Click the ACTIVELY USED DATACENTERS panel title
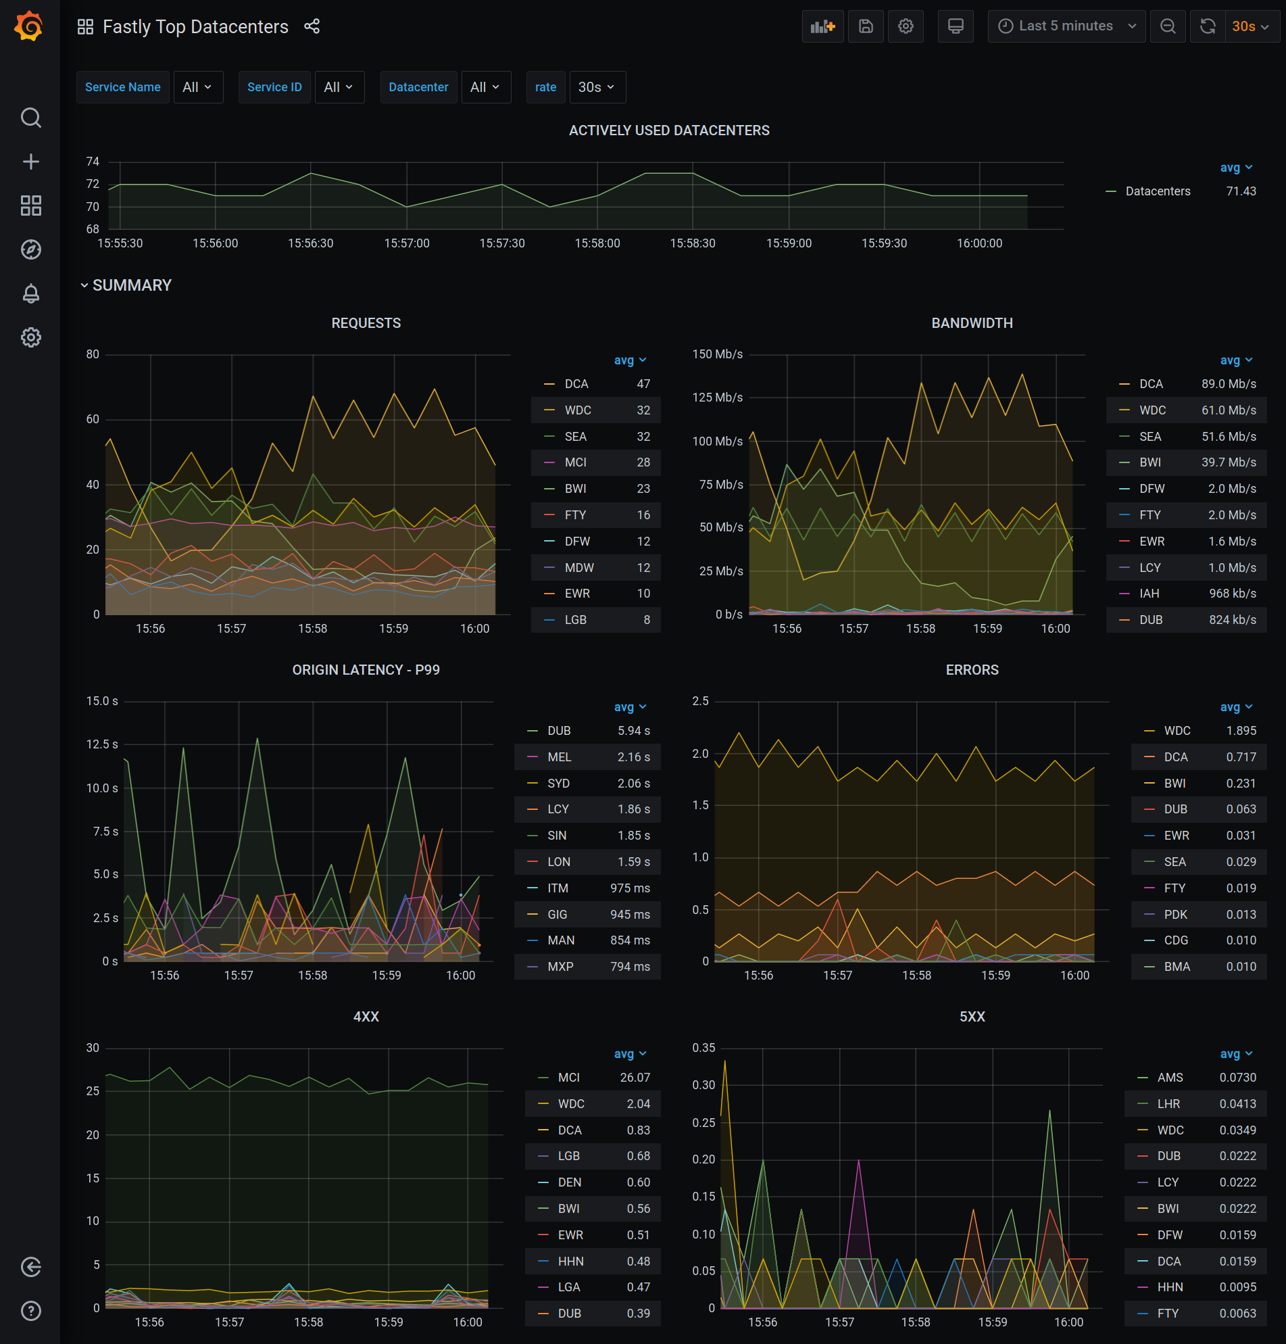The width and height of the screenshot is (1286, 1344). click(669, 130)
